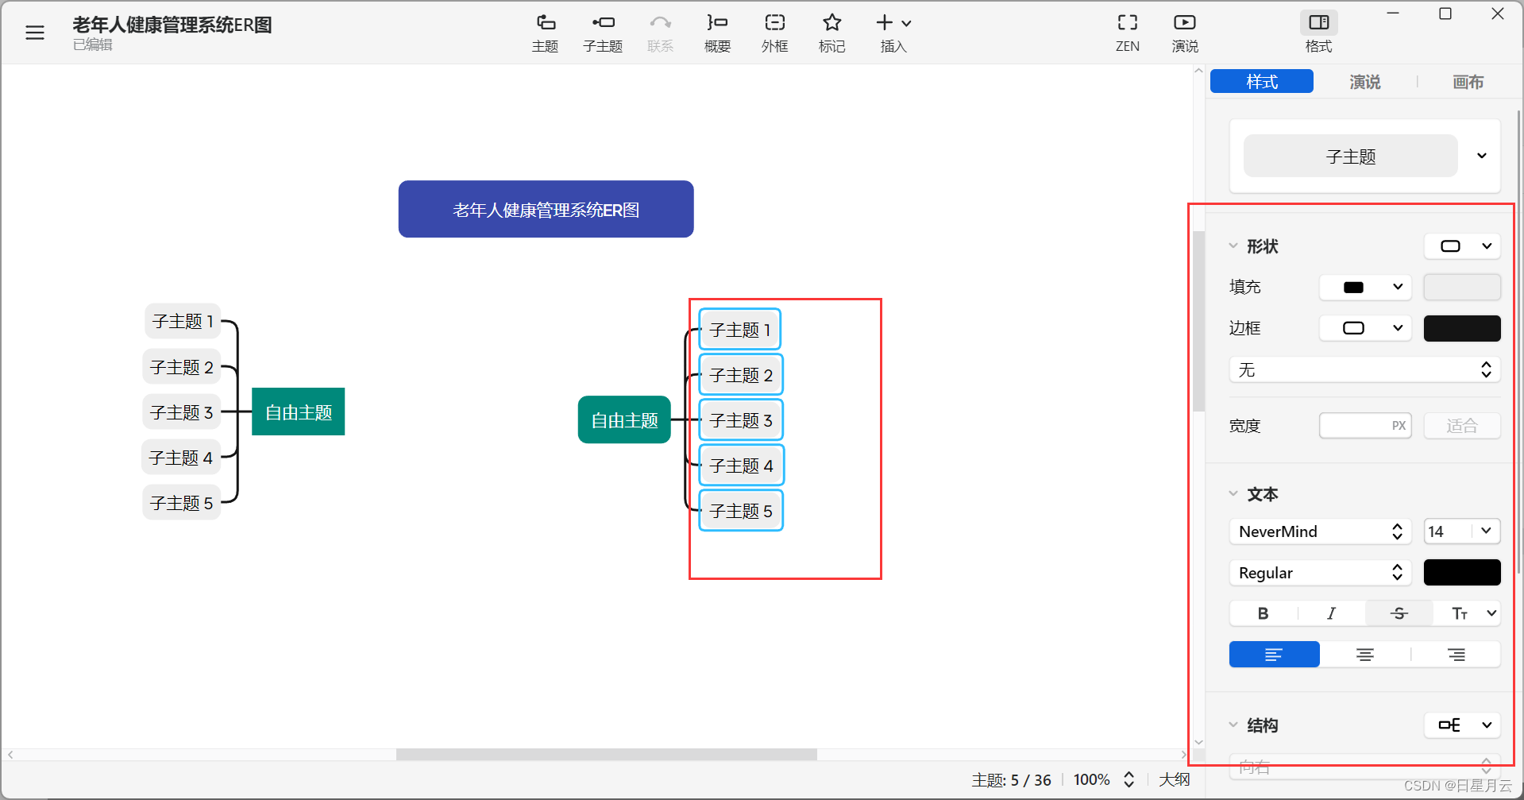Pick the 填充 fill color swatch
Viewport: 1524px width, 800px height.
pyautogui.click(x=1462, y=288)
